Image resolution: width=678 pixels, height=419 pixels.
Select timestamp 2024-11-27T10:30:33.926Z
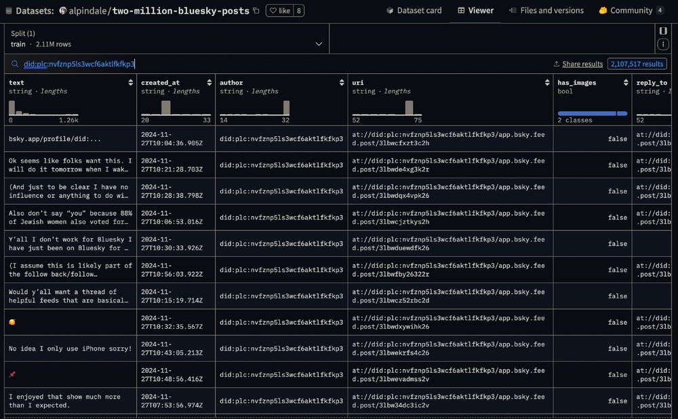pyautogui.click(x=176, y=244)
